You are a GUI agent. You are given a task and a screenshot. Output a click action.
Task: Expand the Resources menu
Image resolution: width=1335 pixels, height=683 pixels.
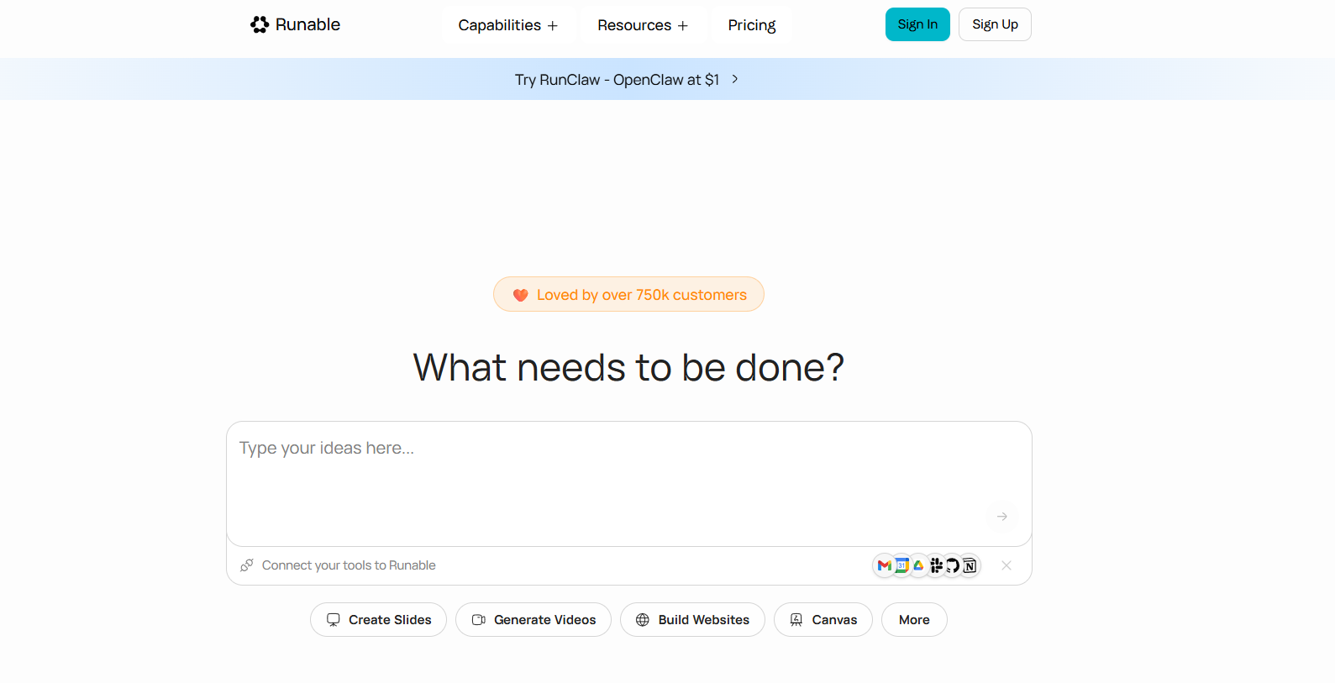[643, 25]
